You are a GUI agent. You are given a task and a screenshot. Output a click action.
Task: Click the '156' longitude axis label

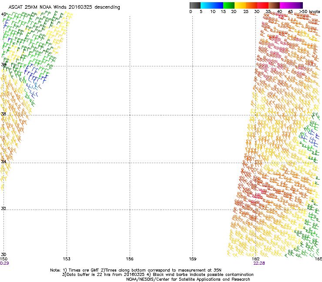pos(130,259)
